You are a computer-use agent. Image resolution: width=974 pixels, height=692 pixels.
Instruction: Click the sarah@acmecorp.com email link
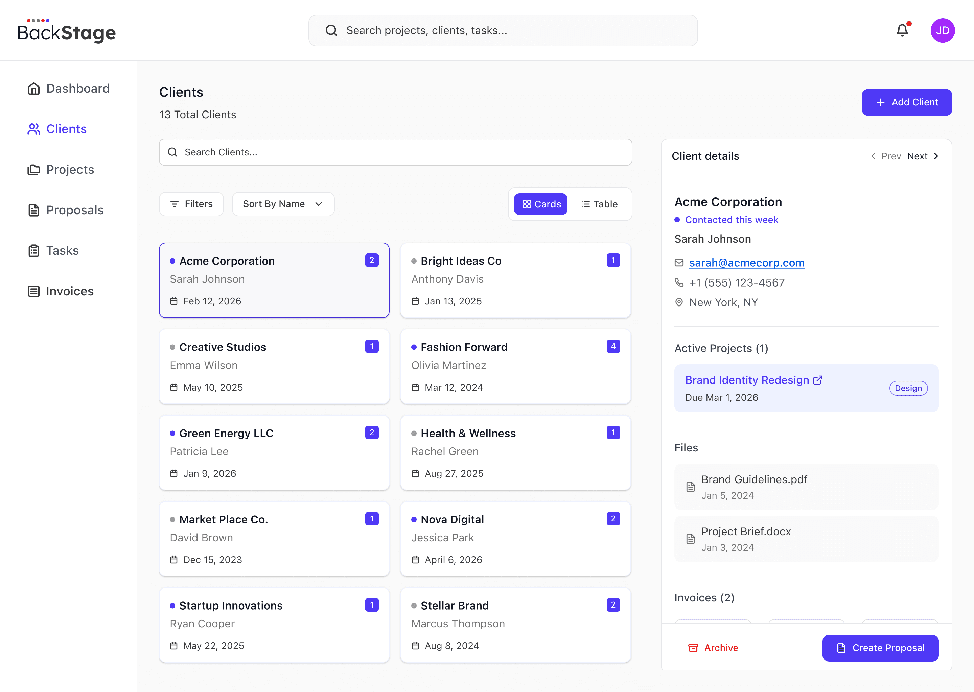pos(747,263)
